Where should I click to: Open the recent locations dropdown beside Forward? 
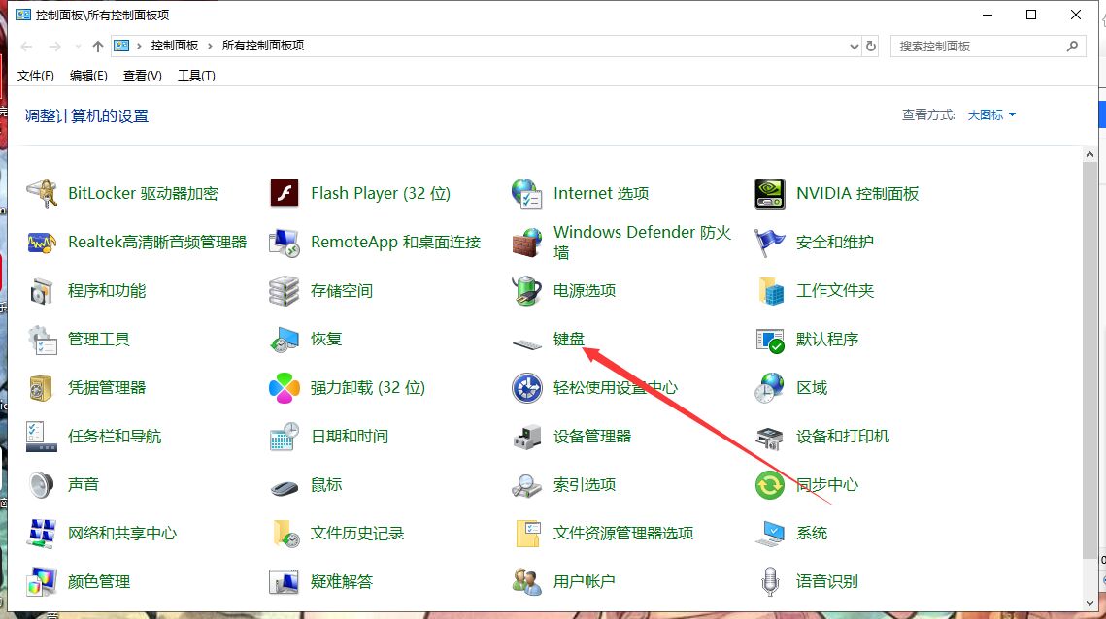pos(78,47)
